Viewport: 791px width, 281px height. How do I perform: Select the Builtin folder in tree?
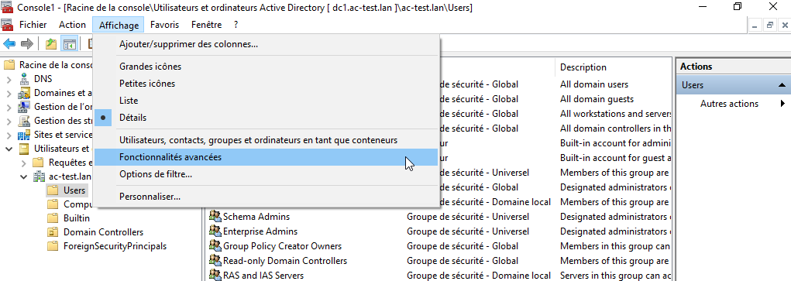tap(77, 218)
